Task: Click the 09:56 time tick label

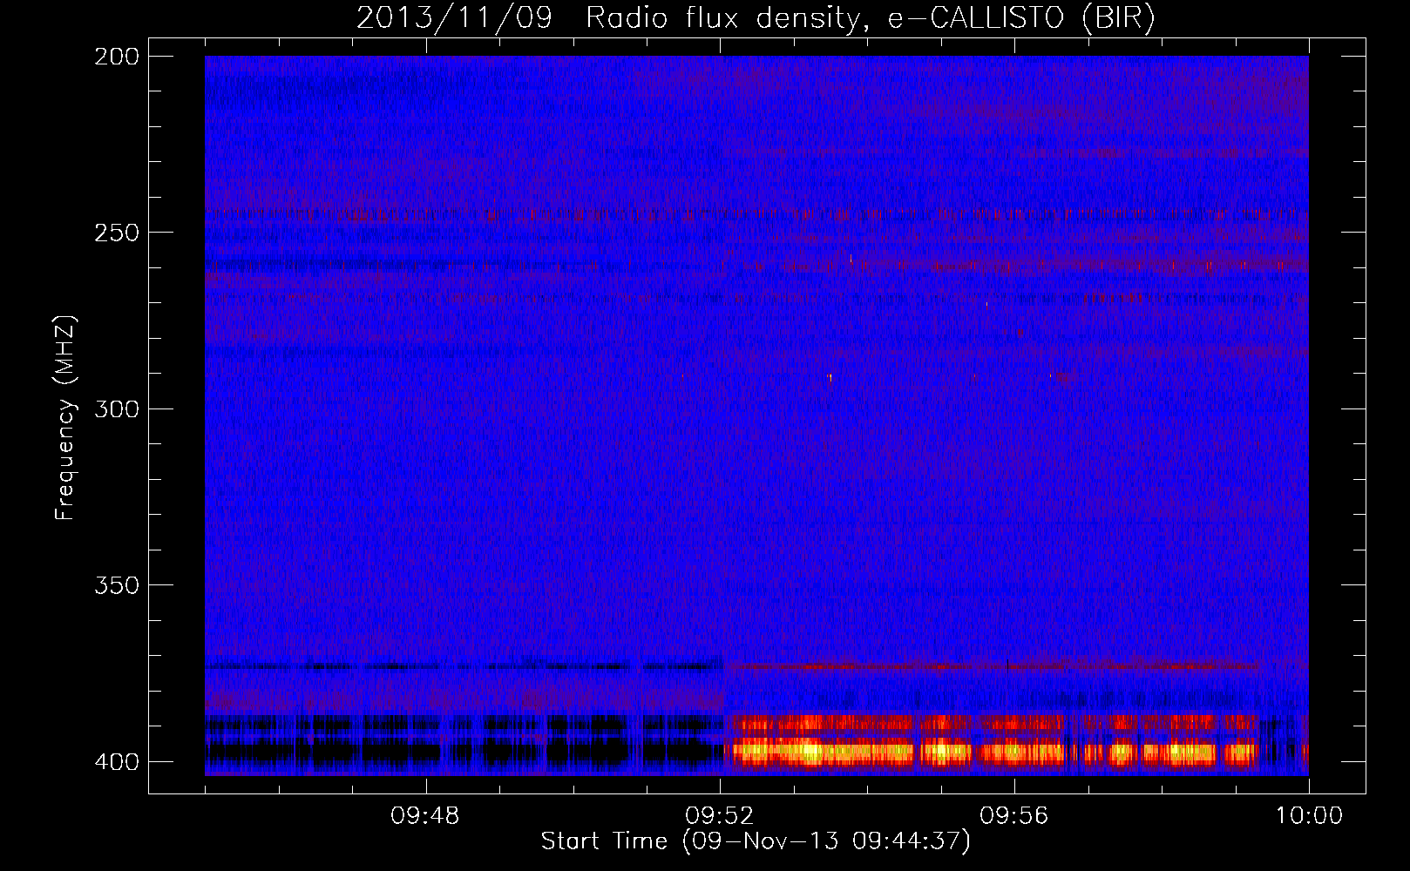Action: click(1014, 816)
